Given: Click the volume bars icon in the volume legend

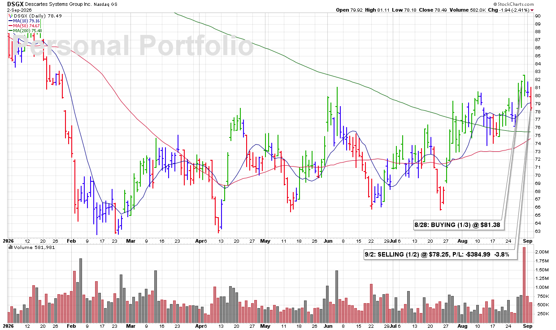Looking at the screenshot, I should pyautogui.click(x=10, y=247).
